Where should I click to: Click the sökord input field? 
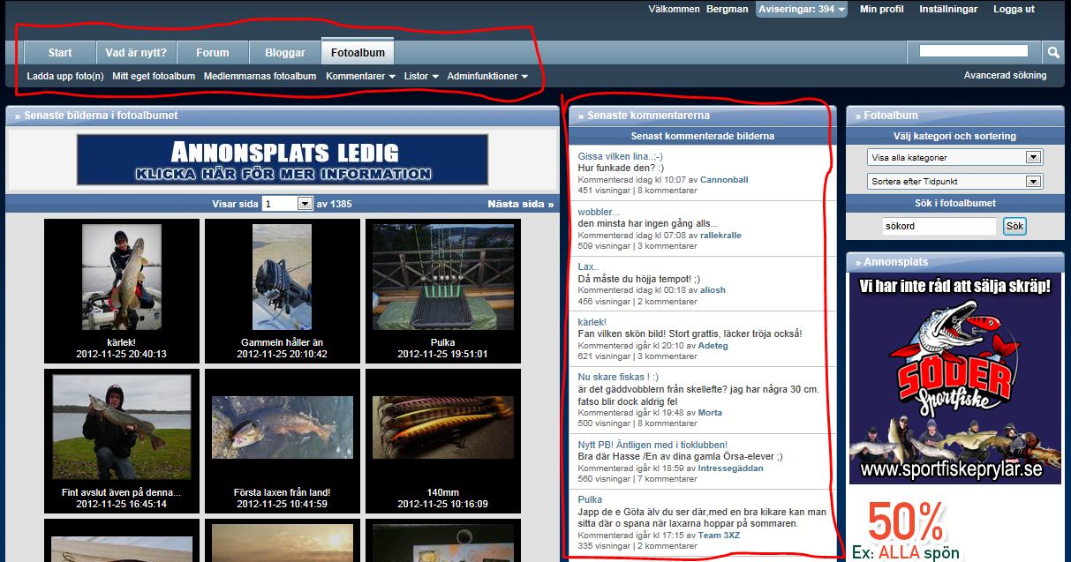click(x=939, y=227)
